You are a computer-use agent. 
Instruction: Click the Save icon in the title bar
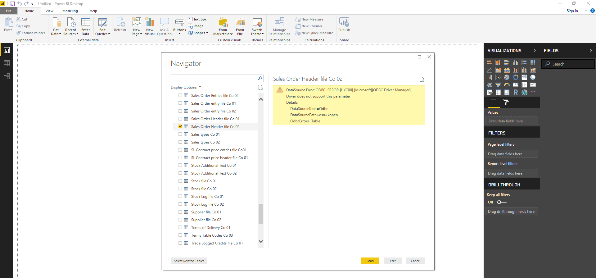coord(13,4)
